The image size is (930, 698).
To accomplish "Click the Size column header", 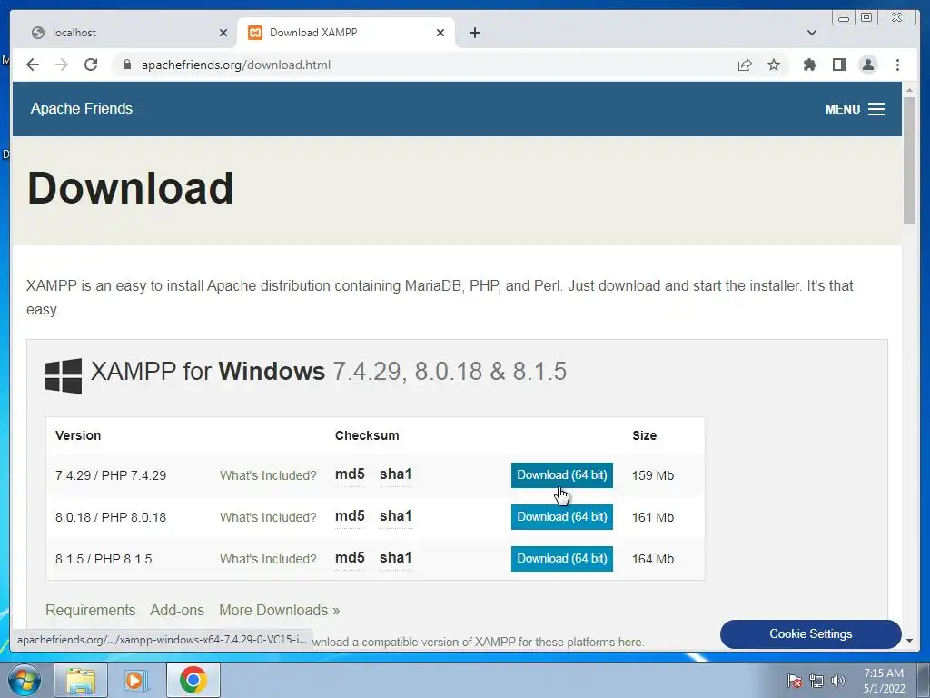I will coord(644,435).
